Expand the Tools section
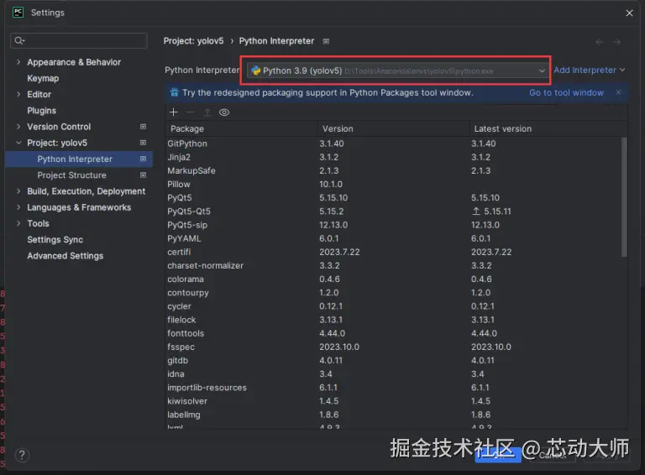The image size is (645, 475). (18, 223)
